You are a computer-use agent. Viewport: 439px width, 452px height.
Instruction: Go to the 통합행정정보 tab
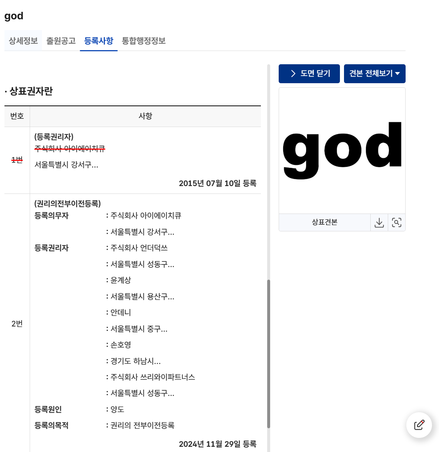(144, 41)
